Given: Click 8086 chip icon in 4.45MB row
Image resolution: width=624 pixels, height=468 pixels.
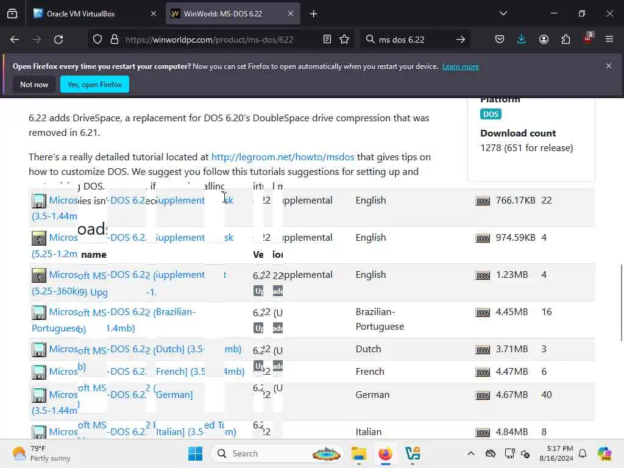Looking at the screenshot, I should click(x=483, y=313).
